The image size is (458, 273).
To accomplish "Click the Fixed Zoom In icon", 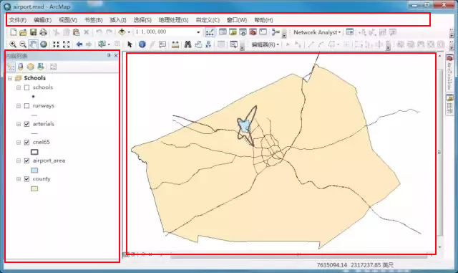I will coord(56,44).
